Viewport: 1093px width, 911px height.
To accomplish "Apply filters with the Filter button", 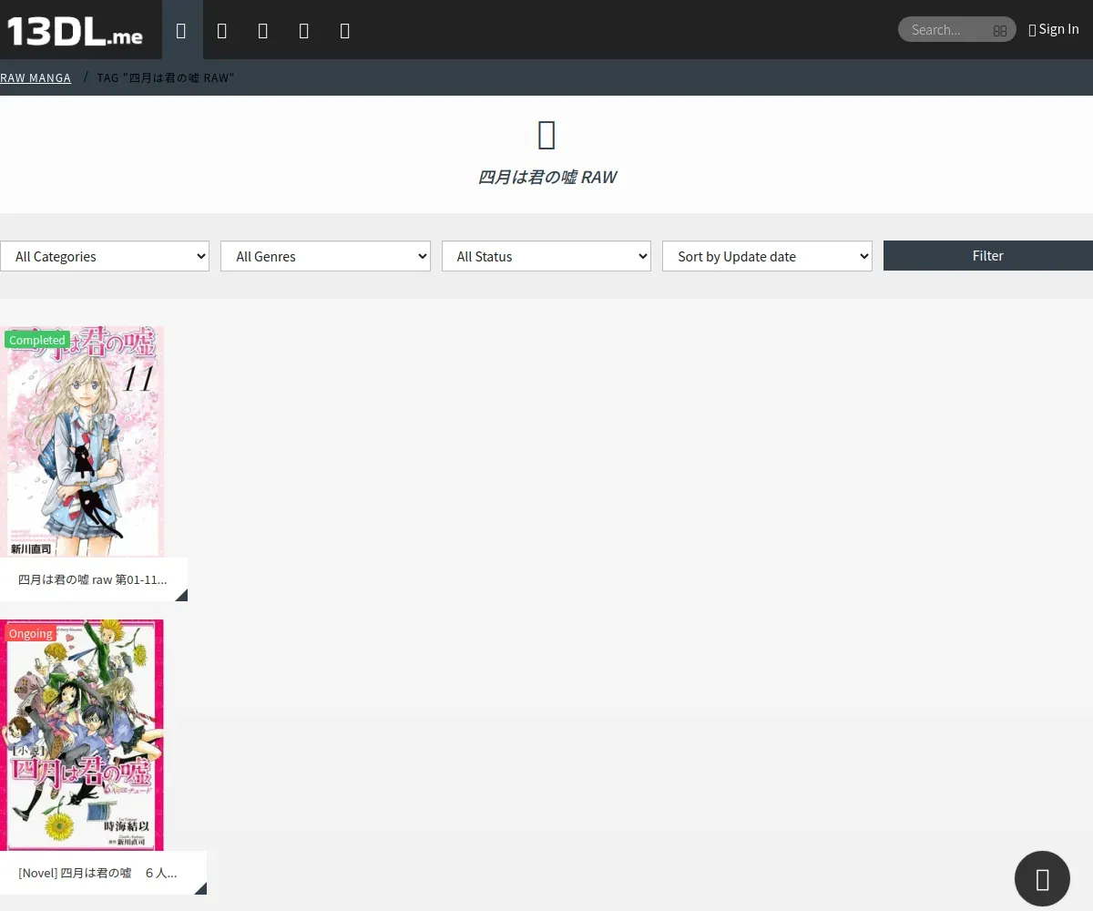I will click(988, 256).
